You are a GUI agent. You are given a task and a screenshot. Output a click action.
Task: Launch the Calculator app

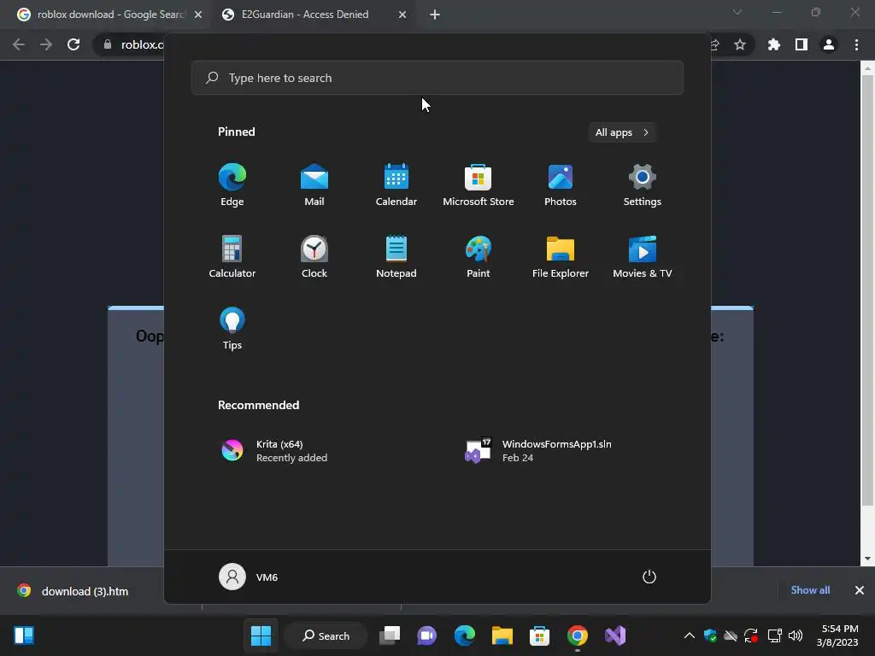pyautogui.click(x=232, y=256)
